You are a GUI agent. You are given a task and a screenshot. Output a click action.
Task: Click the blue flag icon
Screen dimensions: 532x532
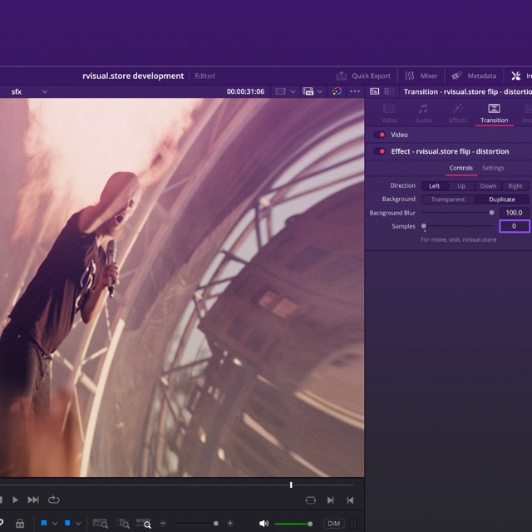[x=44, y=524]
